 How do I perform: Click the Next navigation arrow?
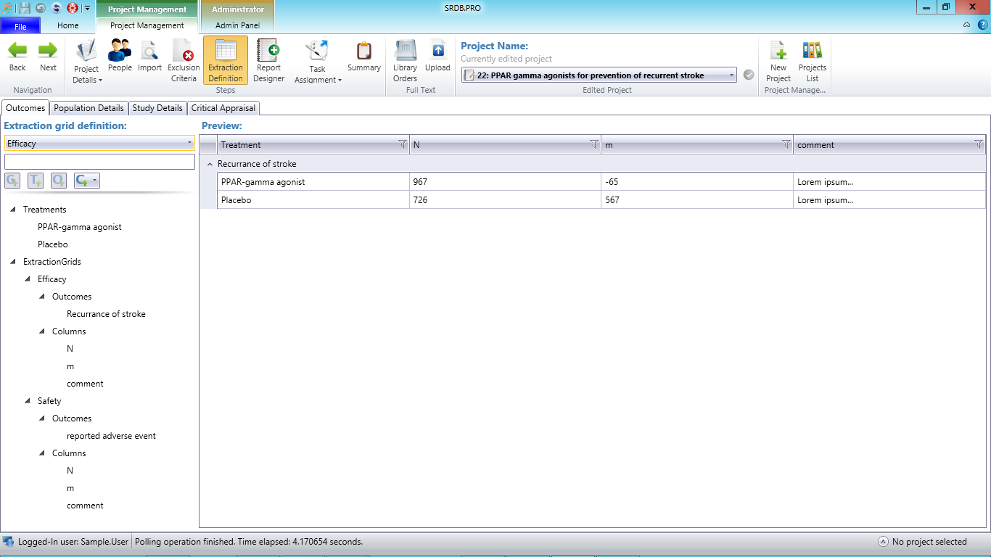pyautogui.click(x=48, y=57)
